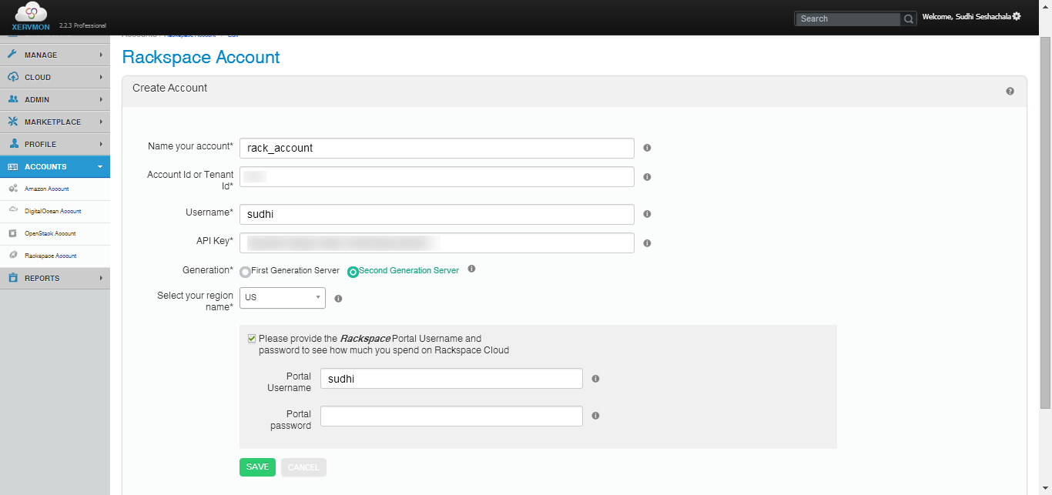Click the Portal password input field
The image size is (1052, 495).
[451, 416]
